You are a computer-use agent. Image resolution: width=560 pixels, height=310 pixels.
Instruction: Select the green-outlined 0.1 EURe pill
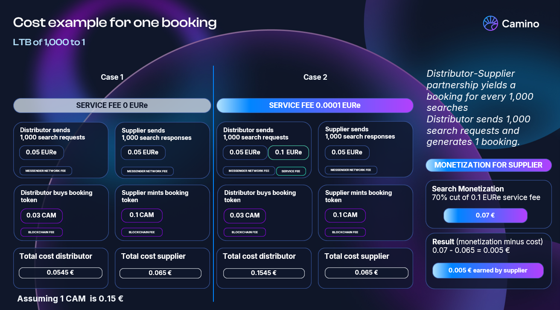click(x=288, y=152)
